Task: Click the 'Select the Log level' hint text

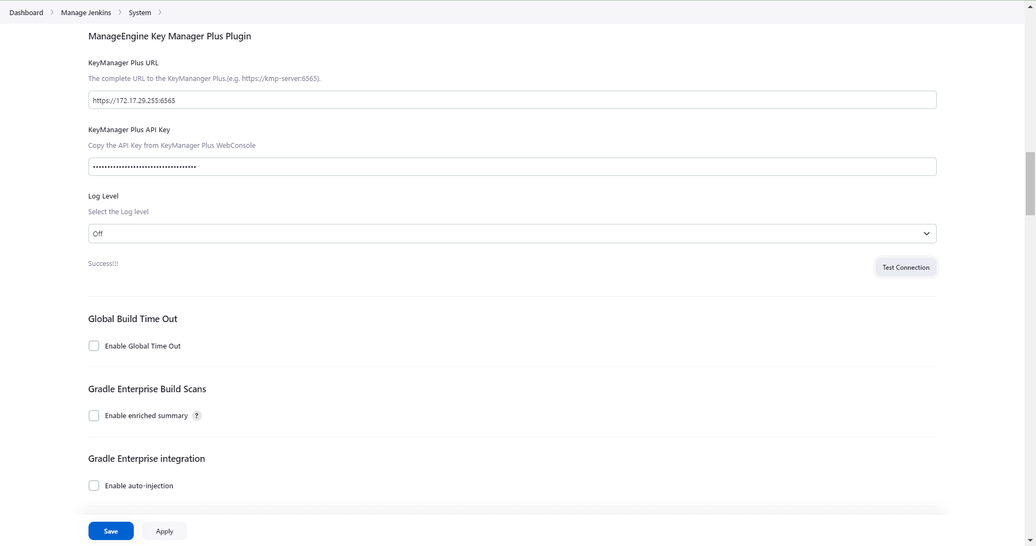Action: click(x=118, y=211)
